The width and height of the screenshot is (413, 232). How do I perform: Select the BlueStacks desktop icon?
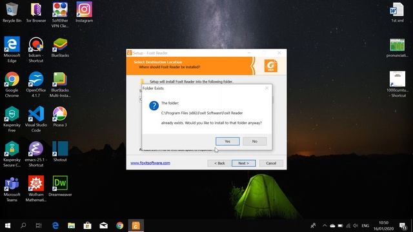click(x=60, y=47)
